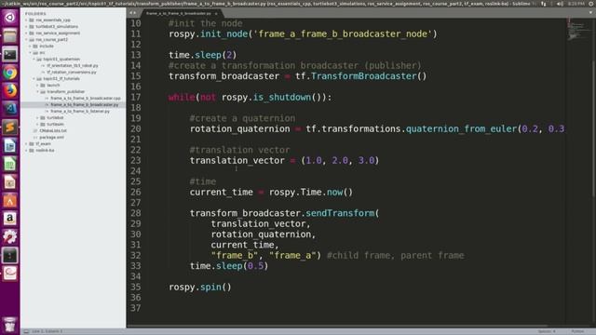Viewport: 596px width, 335px height.
Task: Open frame_a_to_frame_b_broadcaster.cpp file
Action: (x=86, y=98)
